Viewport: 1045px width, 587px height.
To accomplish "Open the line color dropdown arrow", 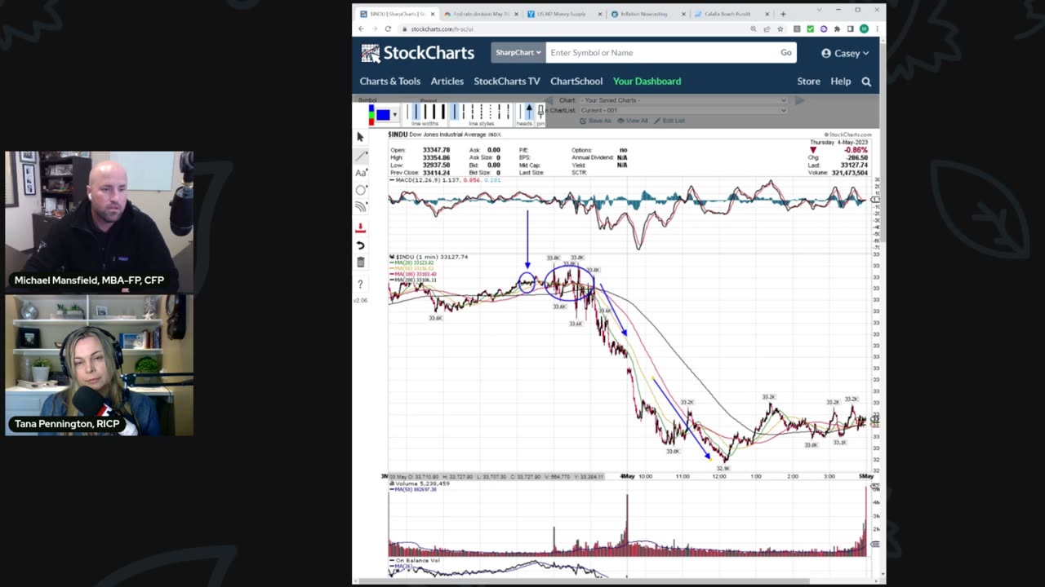I will point(395,115).
